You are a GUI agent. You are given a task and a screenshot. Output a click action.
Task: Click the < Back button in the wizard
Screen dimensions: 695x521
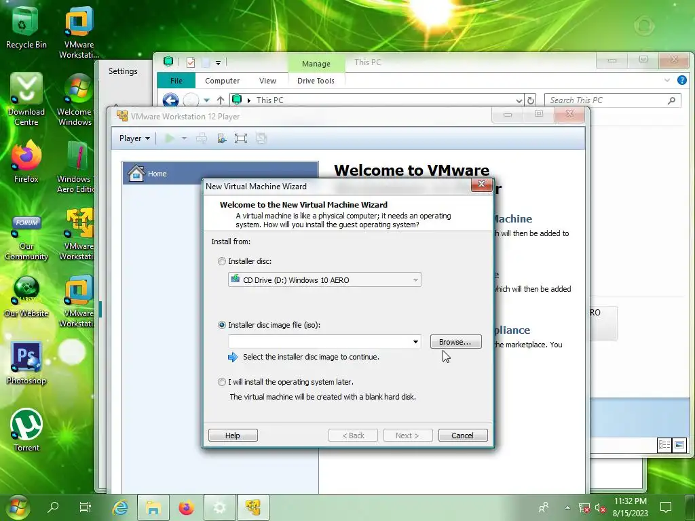coord(353,436)
